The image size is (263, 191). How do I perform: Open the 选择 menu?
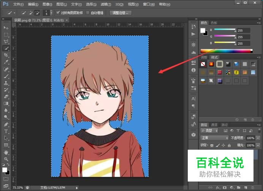[91, 4]
